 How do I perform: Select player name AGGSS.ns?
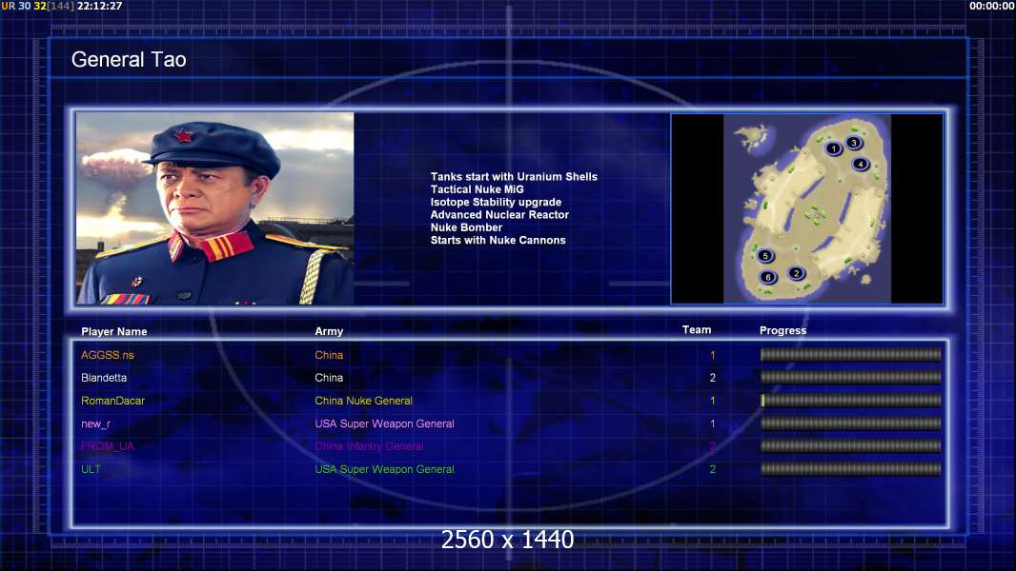[108, 355]
